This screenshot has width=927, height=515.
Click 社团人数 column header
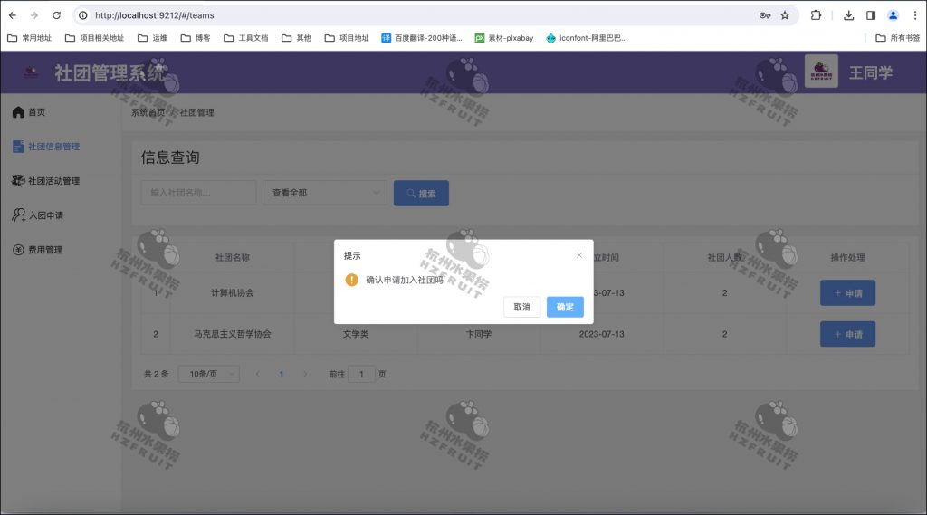pos(725,257)
